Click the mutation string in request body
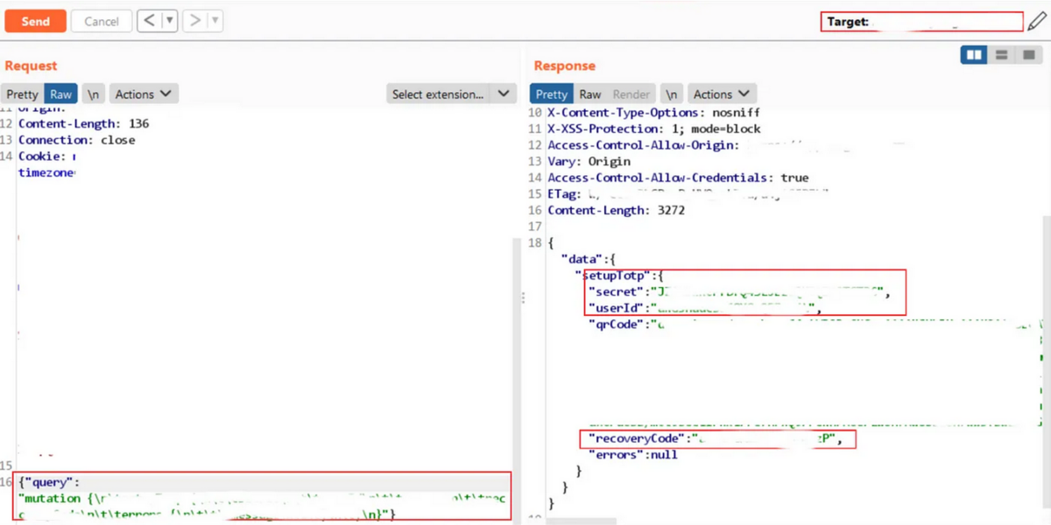 (263, 506)
